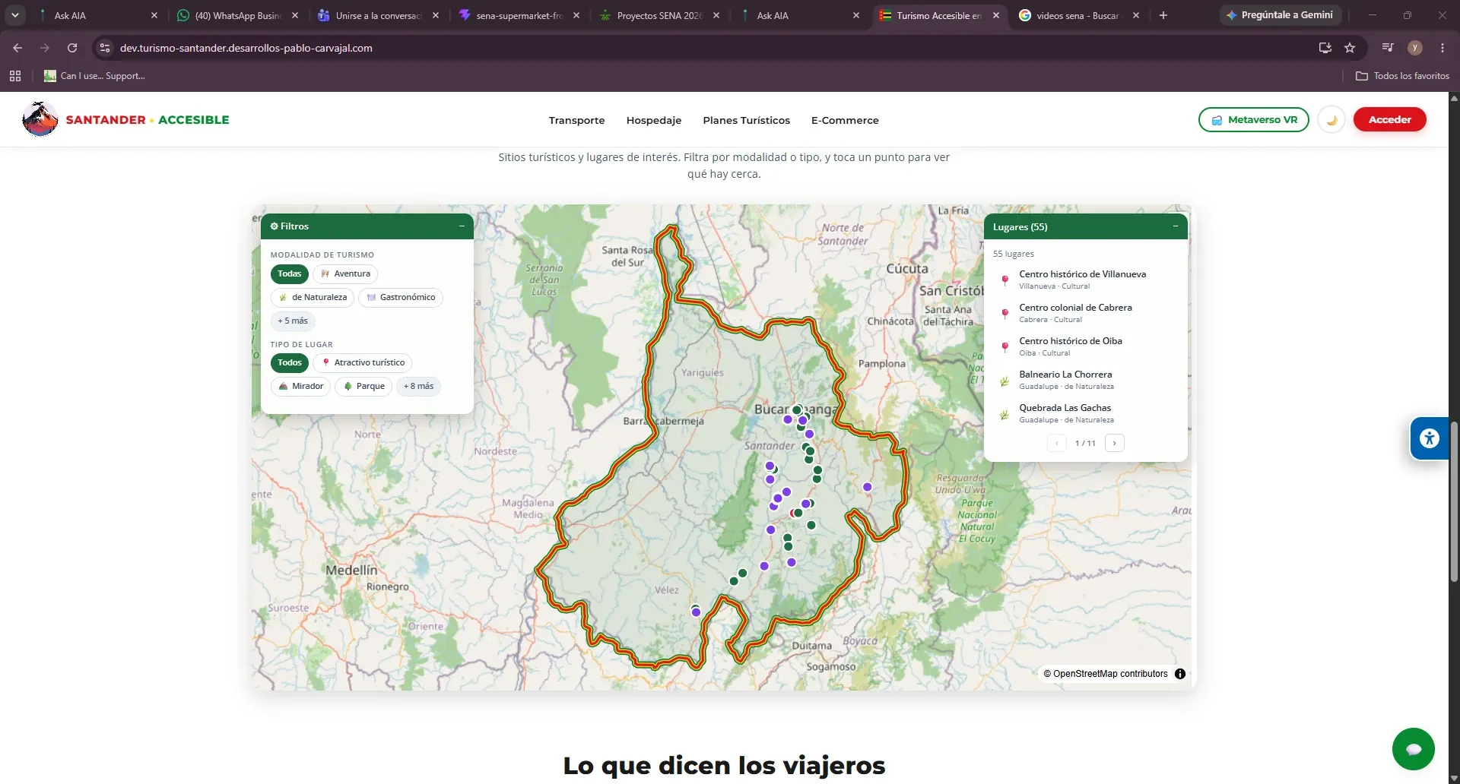
Task: Open the Chrome profile avatar
Action: pos(1415,48)
